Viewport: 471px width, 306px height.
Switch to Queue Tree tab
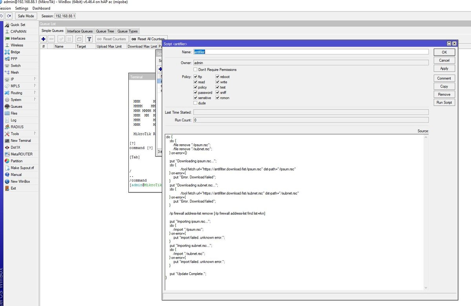(x=105, y=31)
